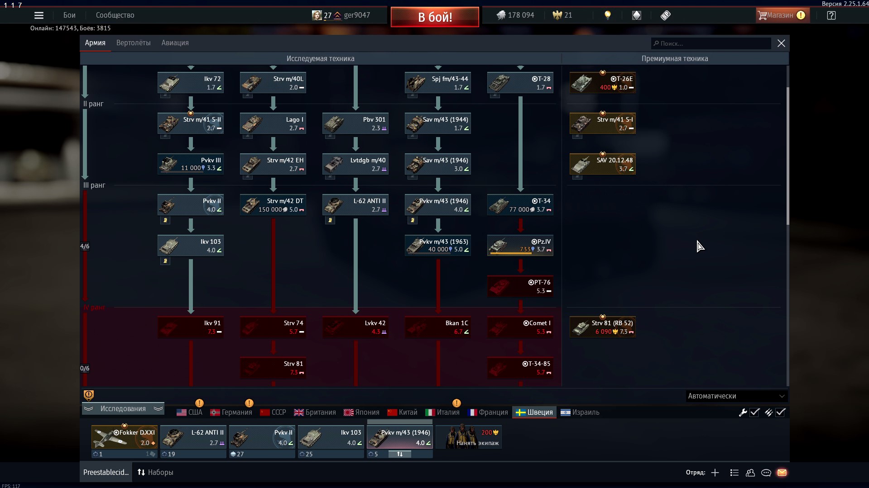Click the small icon under Pvkv m/43 (1946)
Viewport: 869px width, 488px height.
(x=413, y=220)
